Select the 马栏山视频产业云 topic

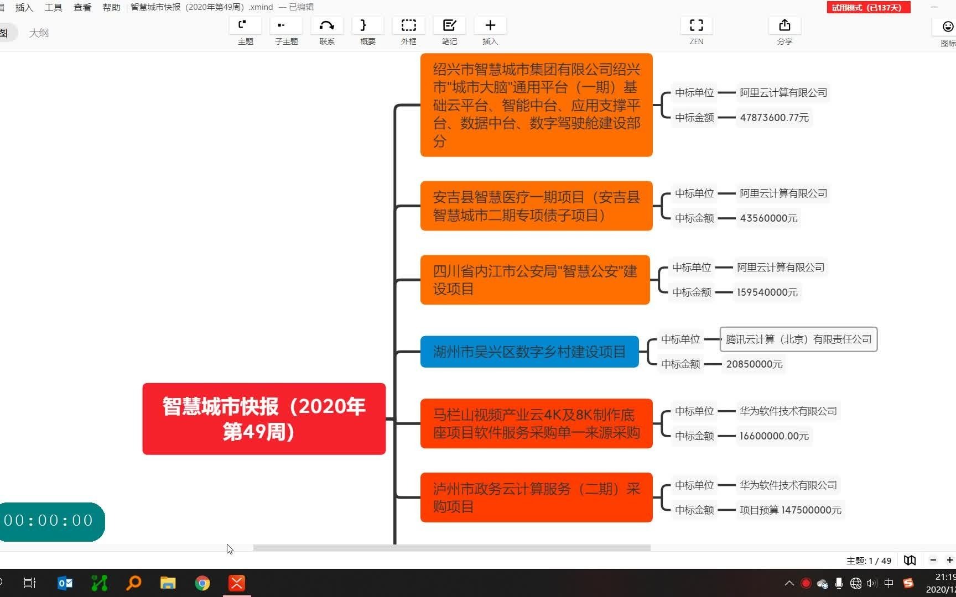pos(536,423)
